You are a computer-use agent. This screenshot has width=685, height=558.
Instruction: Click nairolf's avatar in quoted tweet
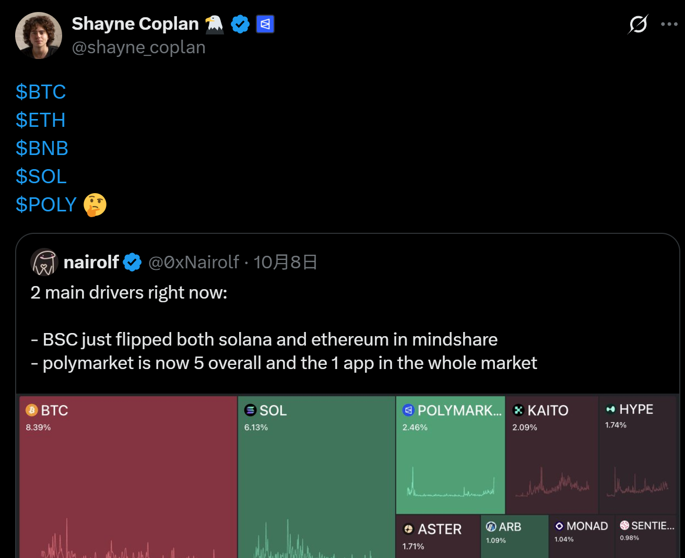[44, 262]
